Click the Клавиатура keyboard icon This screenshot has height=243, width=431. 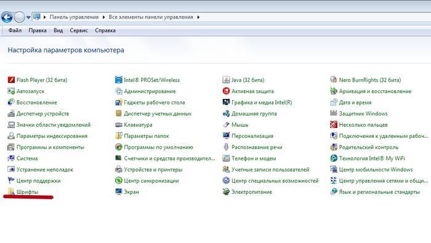118,125
